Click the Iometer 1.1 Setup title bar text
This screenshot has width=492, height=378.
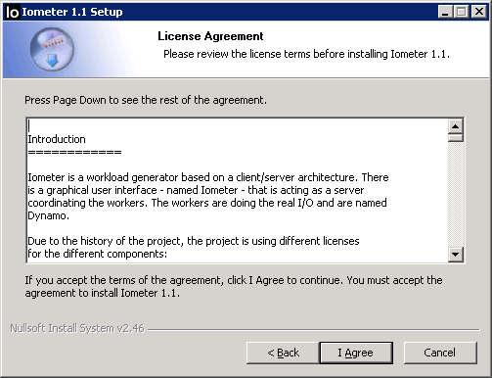coord(72,12)
